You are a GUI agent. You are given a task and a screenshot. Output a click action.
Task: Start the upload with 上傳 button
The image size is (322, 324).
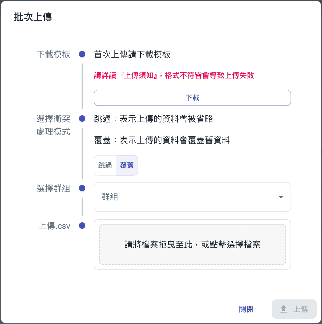[294, 309]
